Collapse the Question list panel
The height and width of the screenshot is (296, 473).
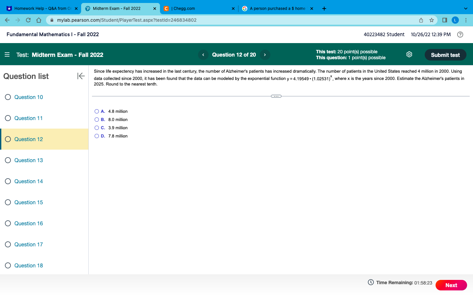click(81, 76)
